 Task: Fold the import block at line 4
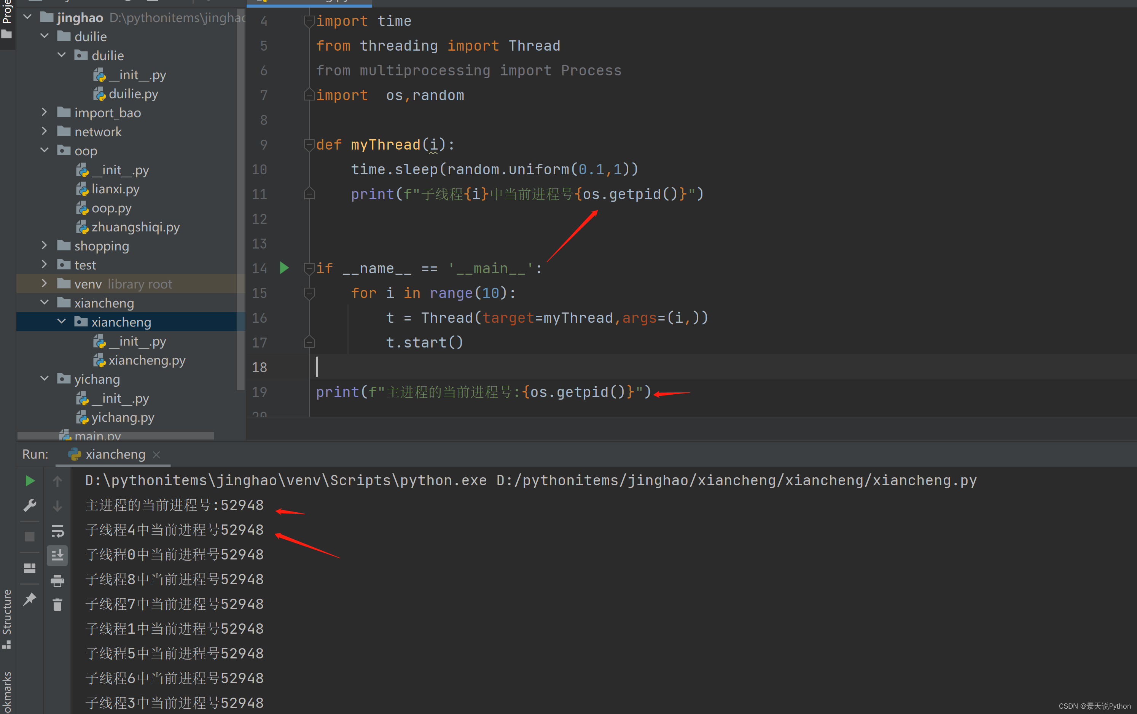(x=309, y=21)
